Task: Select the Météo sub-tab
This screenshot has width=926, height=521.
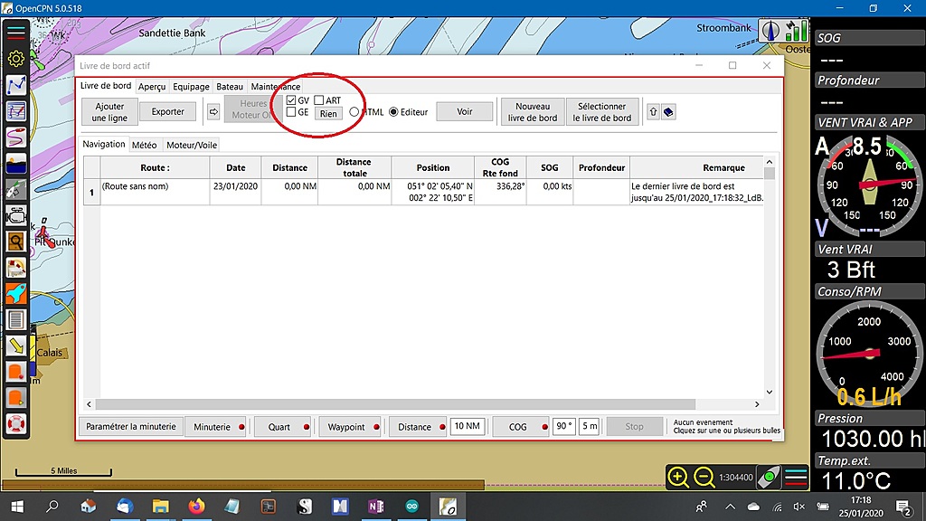Action: (144, 146)
